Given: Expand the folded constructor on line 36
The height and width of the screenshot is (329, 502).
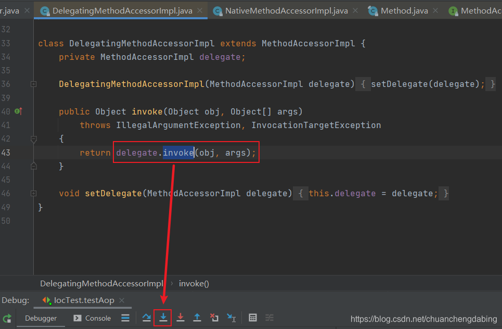Looking at the screenshot, I should pos(33,84).
